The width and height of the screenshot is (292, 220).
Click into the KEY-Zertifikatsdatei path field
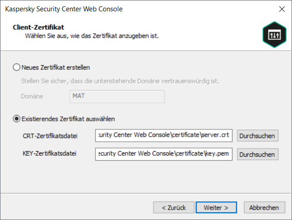point(164,154)
